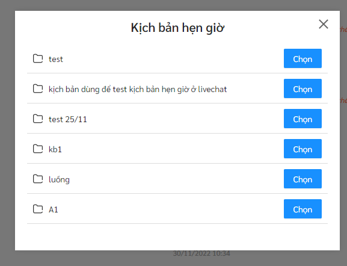Select Chọn for the luồng script

coord(302,179)
